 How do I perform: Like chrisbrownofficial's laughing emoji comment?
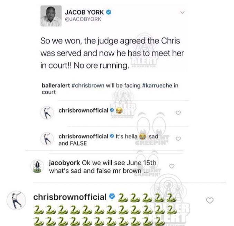pyautogui.click(x=178, y=113)
